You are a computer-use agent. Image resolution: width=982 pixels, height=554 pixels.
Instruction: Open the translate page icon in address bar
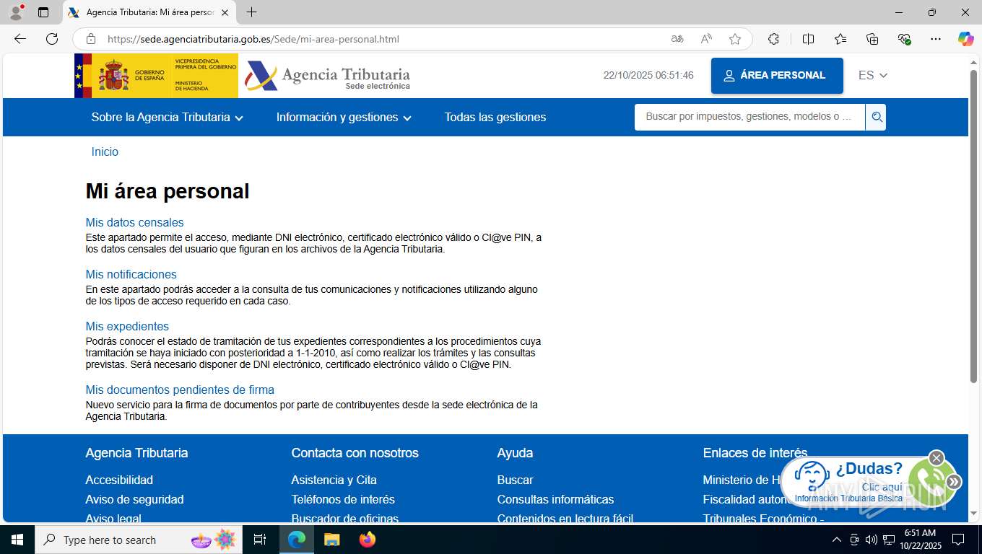coord(677,39)
